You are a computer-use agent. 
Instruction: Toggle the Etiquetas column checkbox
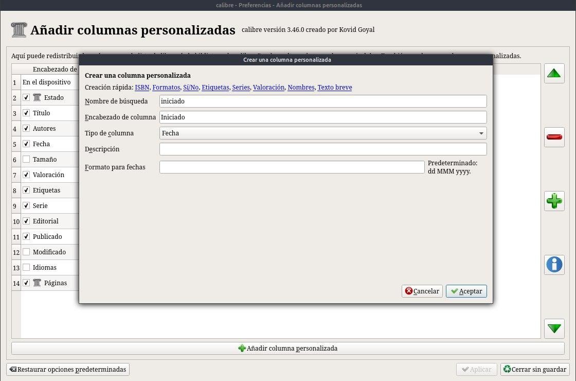click(26, 190)
